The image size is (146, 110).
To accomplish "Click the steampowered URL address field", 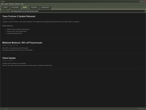I will point(77,11).
